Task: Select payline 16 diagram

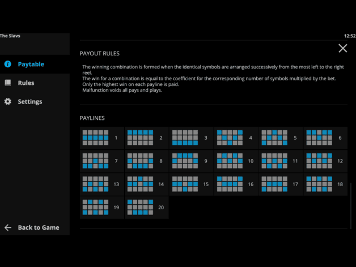Action: click(x=230, y=184)
